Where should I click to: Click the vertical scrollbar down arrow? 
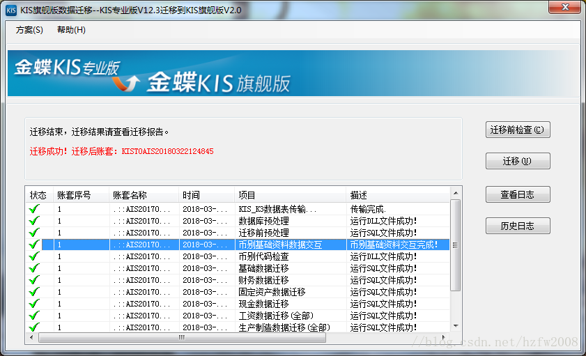pyautogui.click(x=456, y=327)
